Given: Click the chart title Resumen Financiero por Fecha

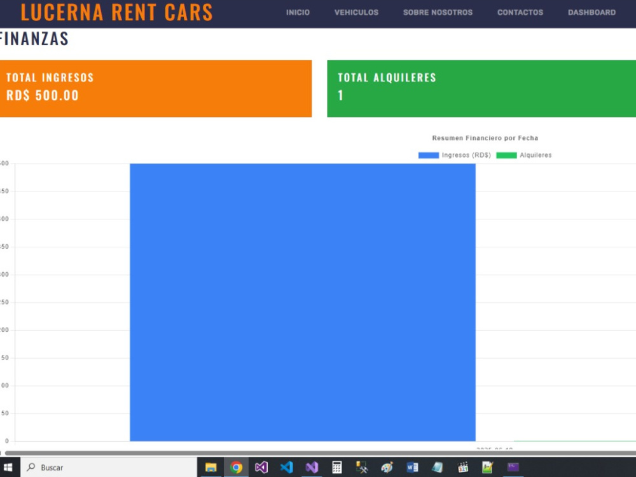Looking at the screenshot, I should [x=485, y=138].
